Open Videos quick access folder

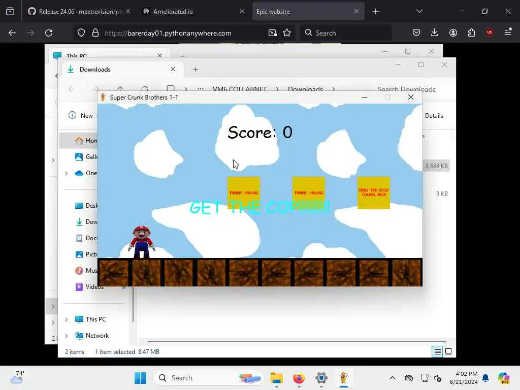pos(89,287)
